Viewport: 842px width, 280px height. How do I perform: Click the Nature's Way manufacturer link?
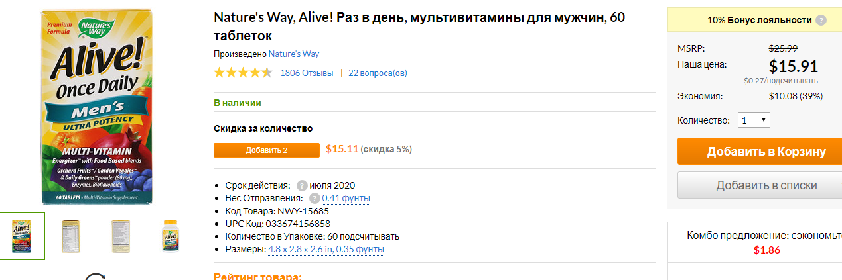point(293,54)
